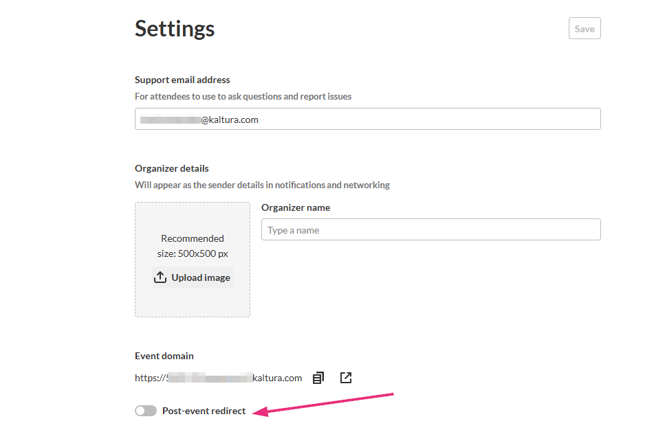
Task: Click the Support email address label
Action: tap(182, 80)
